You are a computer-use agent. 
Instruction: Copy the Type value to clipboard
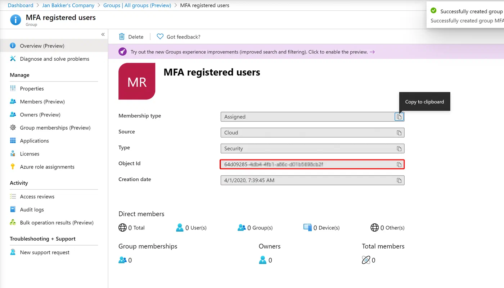[399, 148]
